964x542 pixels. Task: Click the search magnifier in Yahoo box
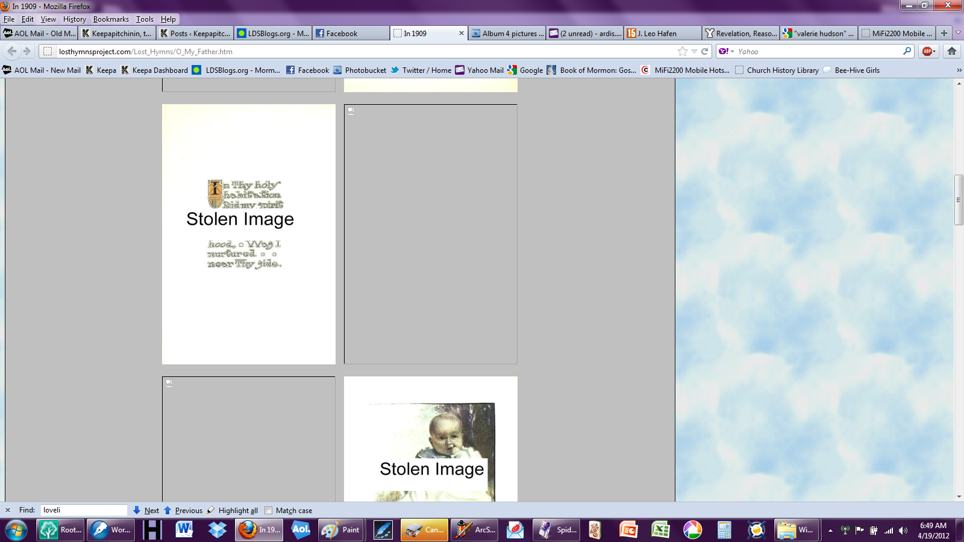click(x=907, y=51)
